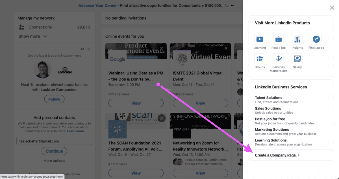Viewport: 339px width, 179px height.
Task: Click the Salary icon
Action: coord(297,59)
